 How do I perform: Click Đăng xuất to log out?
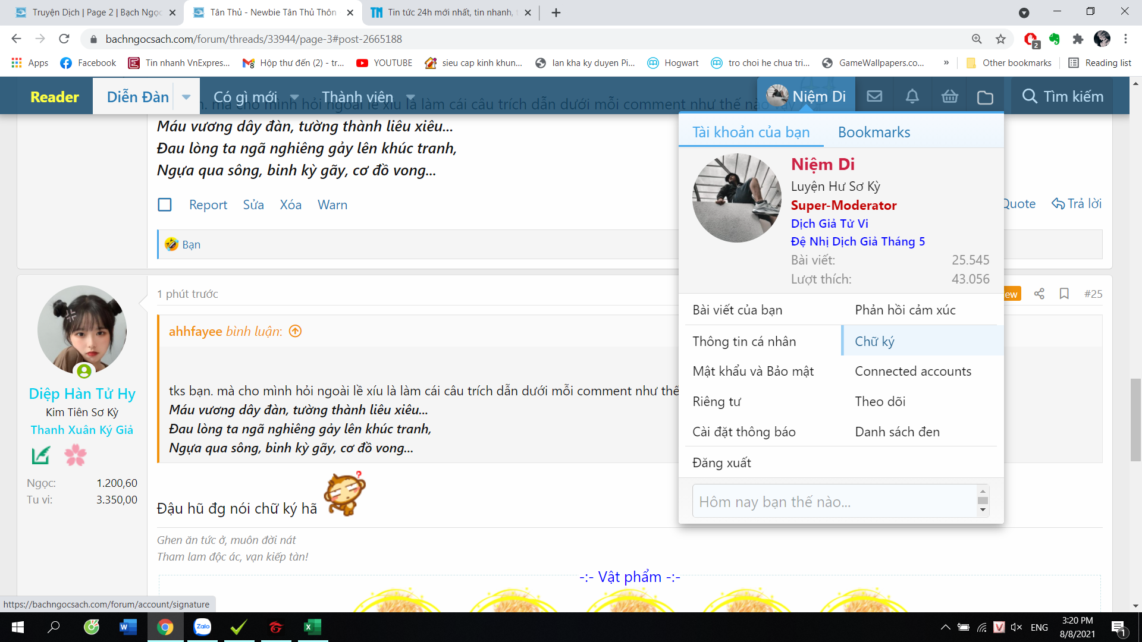click(x=721, y=462)
